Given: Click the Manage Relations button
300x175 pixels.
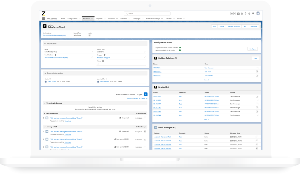Looking at the screenshot, I should 233,26.
